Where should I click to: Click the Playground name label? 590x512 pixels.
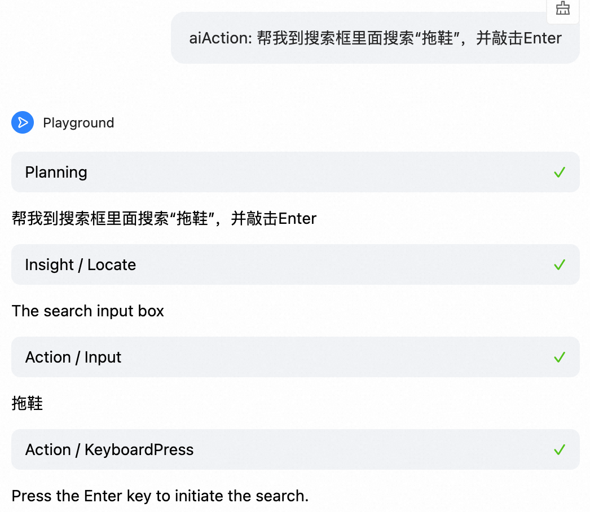point(78,123)
